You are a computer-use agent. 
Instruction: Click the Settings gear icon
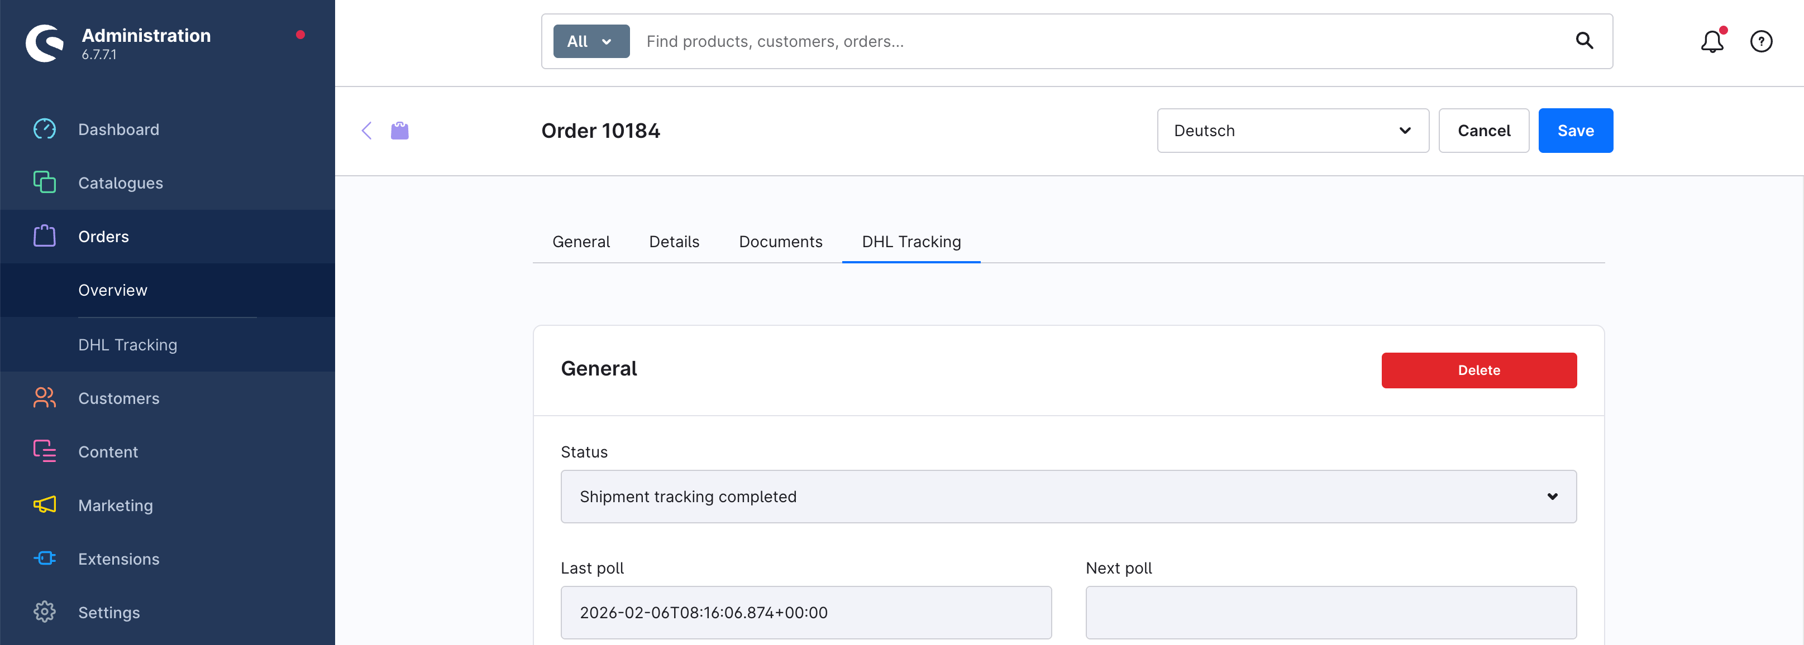coord(45,612)
